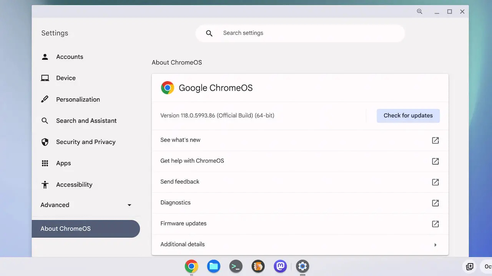Select About ChromeOS in the sidebar
This screenshot has height=276, width=492.
click(86, 229)
